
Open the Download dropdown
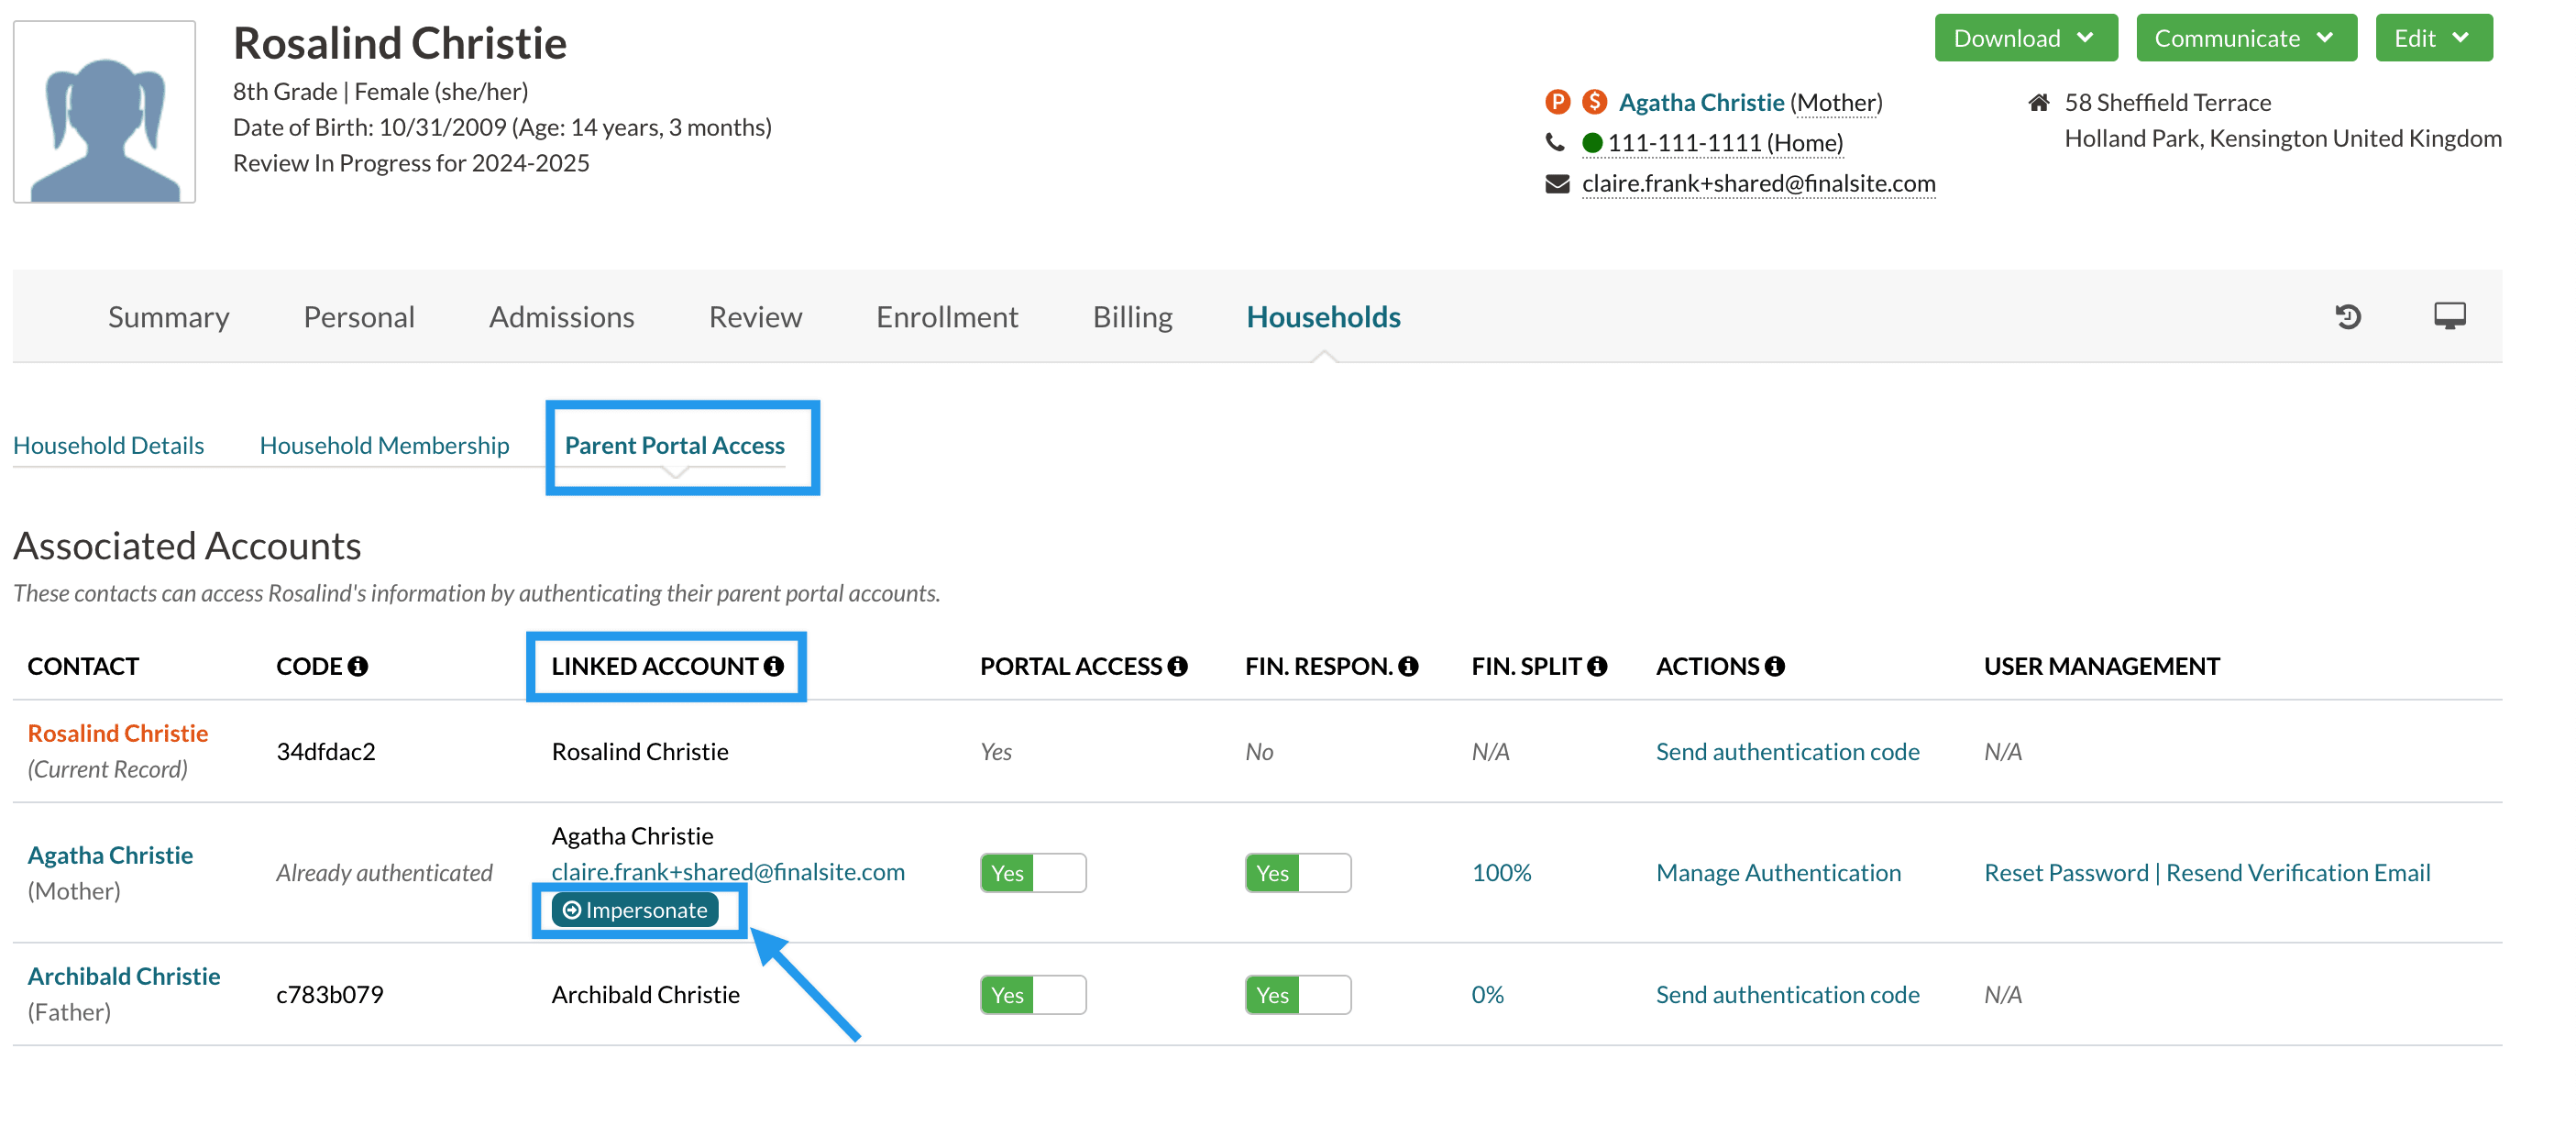point(2025,38)
